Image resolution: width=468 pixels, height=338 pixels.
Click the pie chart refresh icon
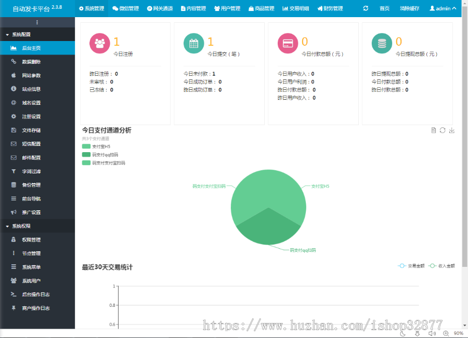coord(443,130)
